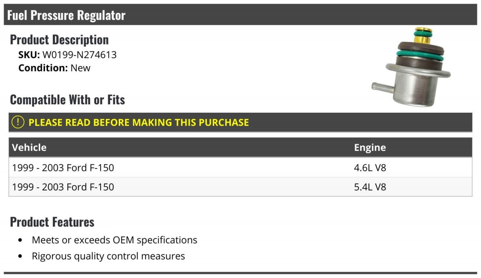Image resolution: width=481 pixels, height=278 pixels.
Task: Click the warning exclamation icon
Action: click(x=18, y=122)
